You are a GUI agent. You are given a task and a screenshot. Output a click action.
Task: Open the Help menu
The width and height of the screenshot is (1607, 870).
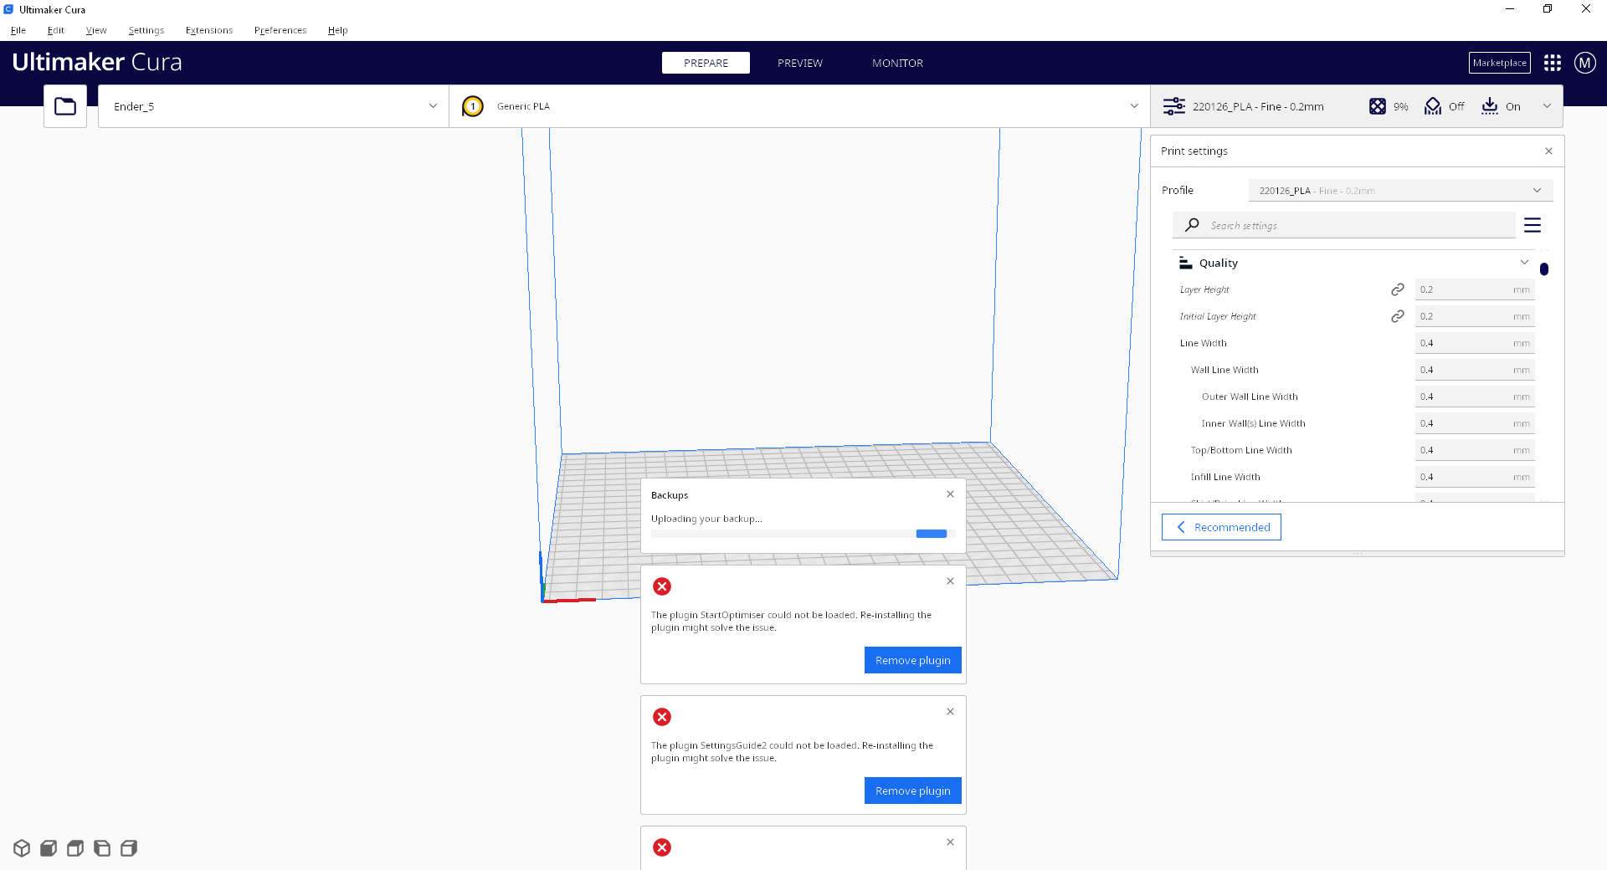click(338, 30)
